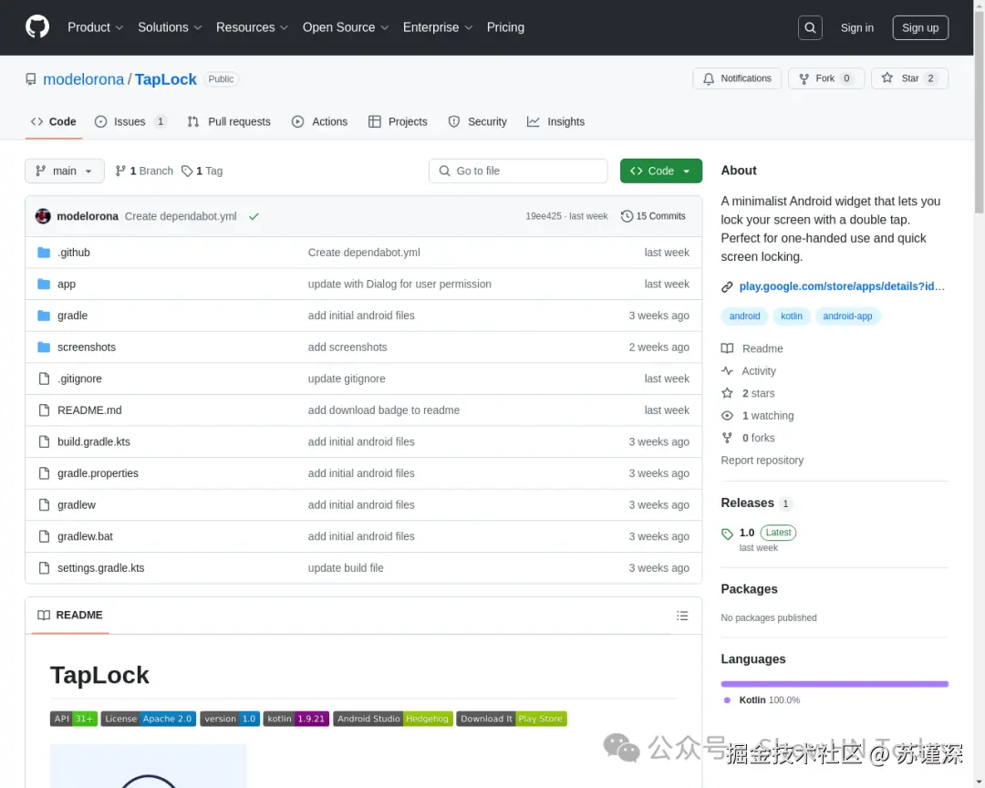Click the green commit status checkmark
This screenshot has height=788, width=985.
click(x=254, y=216)
